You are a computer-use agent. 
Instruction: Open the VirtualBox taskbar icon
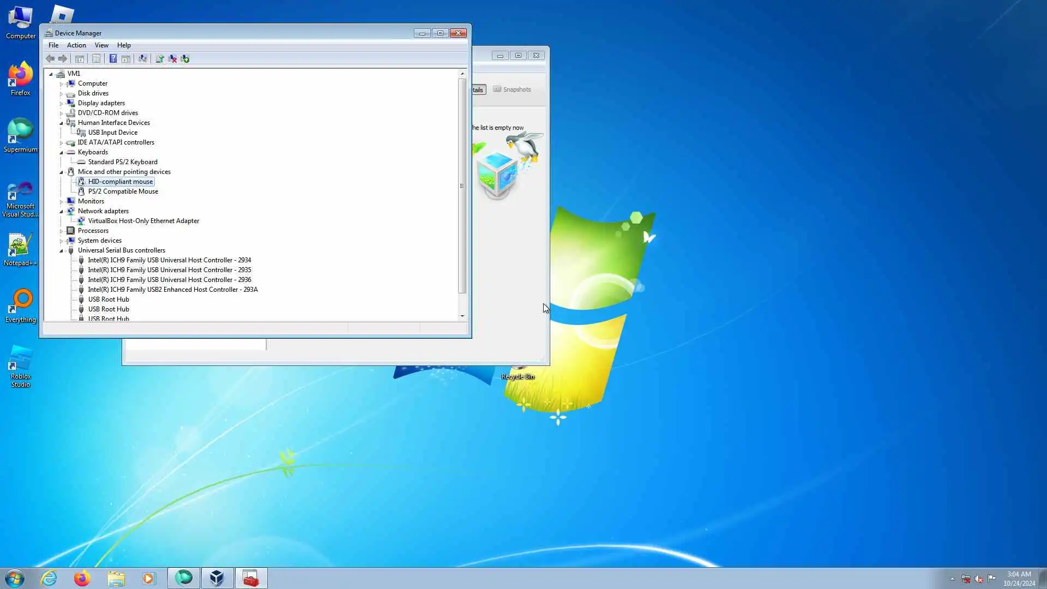217,578
